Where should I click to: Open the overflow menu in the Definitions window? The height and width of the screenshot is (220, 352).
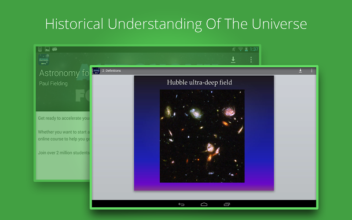click(x=312, y=71)
